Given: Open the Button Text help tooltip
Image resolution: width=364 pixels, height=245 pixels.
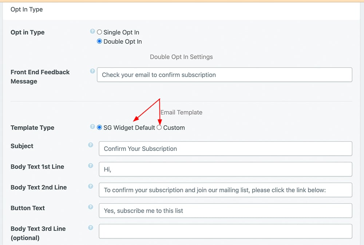Looking at the screenshot, I should (x=90, y=207).
